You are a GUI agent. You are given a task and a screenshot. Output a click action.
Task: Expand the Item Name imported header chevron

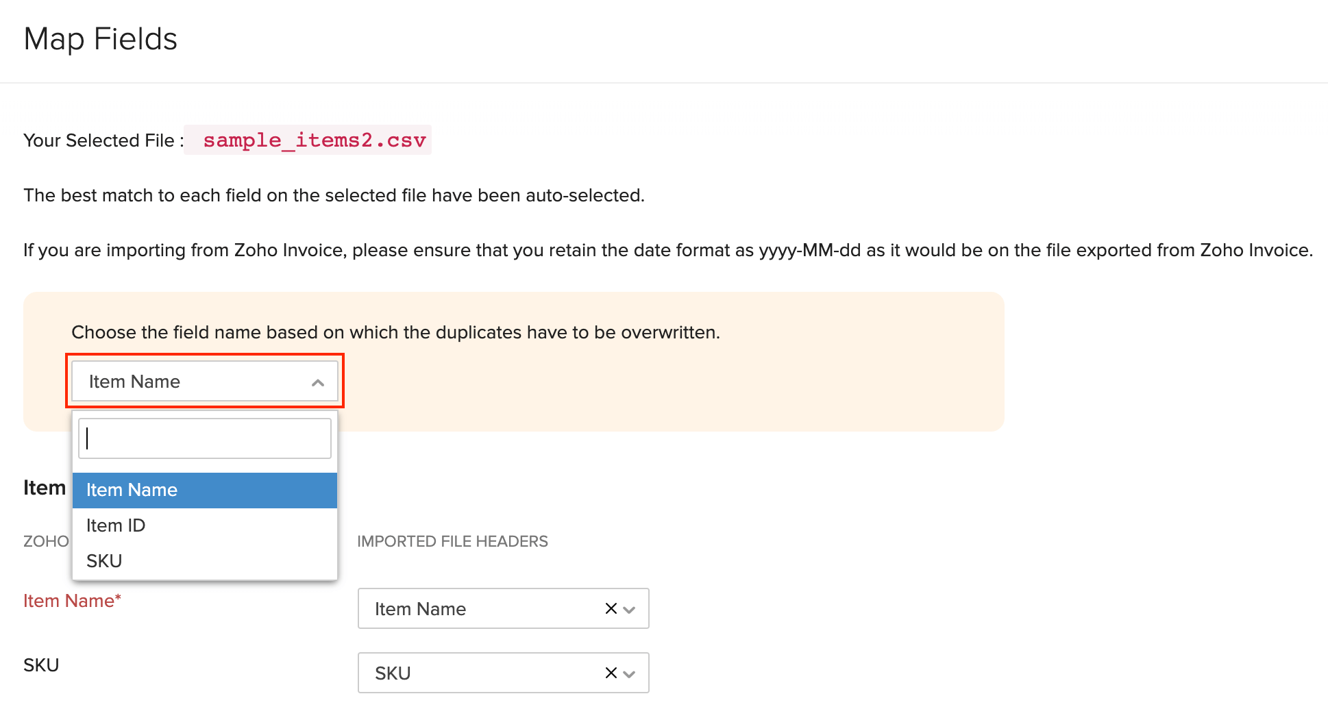point(630,609)
